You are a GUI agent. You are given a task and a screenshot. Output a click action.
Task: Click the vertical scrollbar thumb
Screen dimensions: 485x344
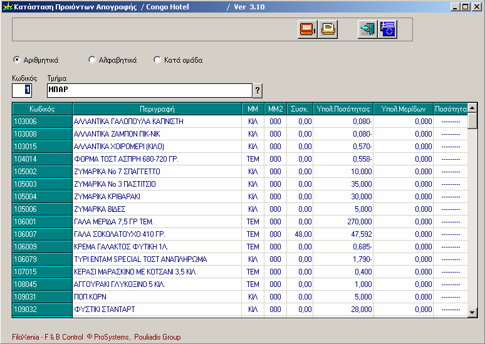(472, 121)
